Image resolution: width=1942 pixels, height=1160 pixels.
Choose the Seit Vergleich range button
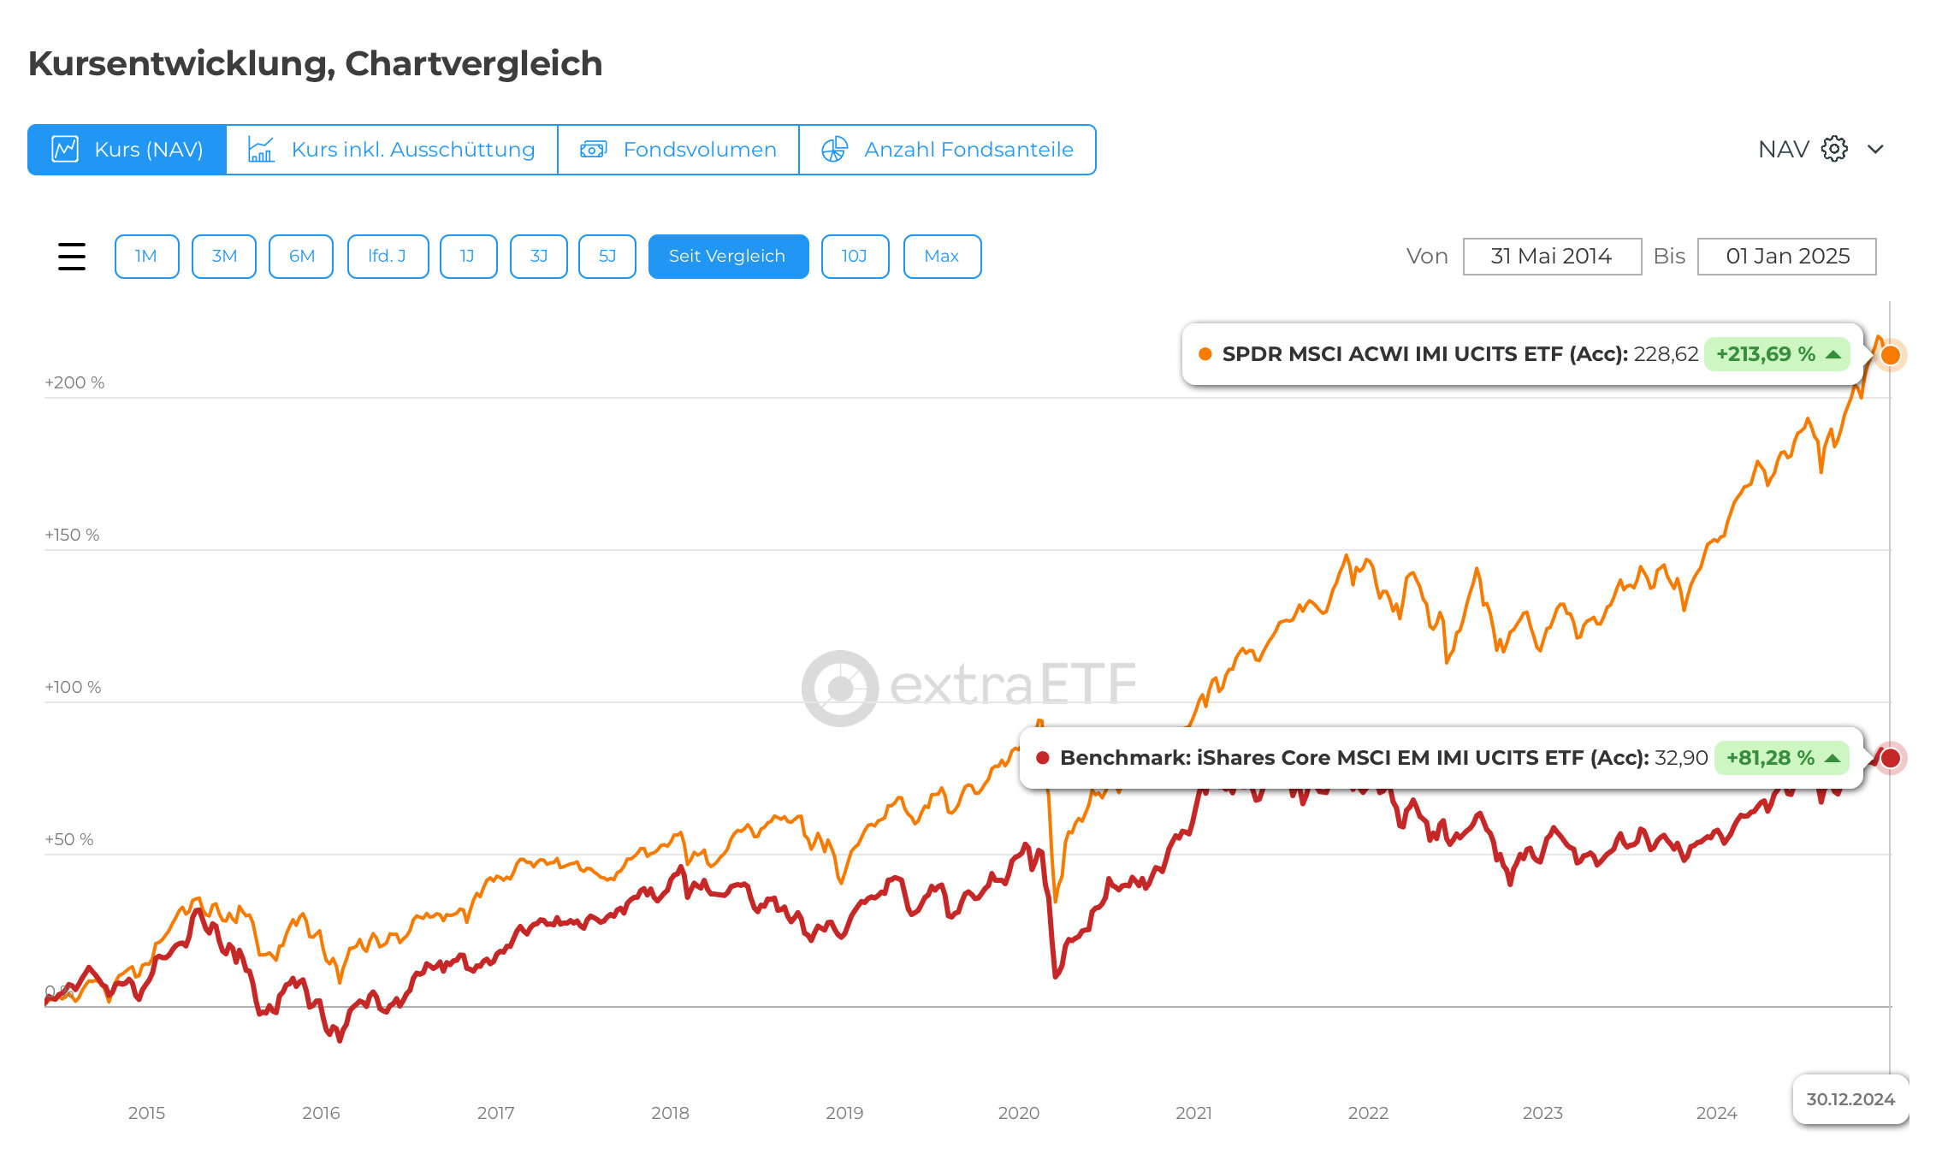[728, 256]
